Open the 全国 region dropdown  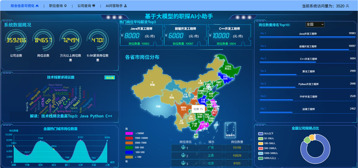point(315,24)
